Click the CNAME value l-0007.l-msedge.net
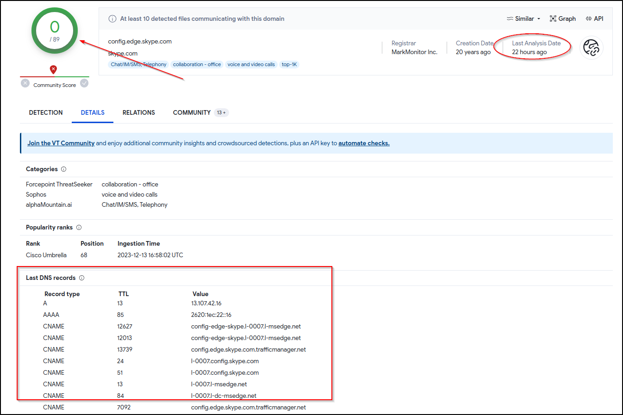Screen dimensions: 623x415 [219, 384]
